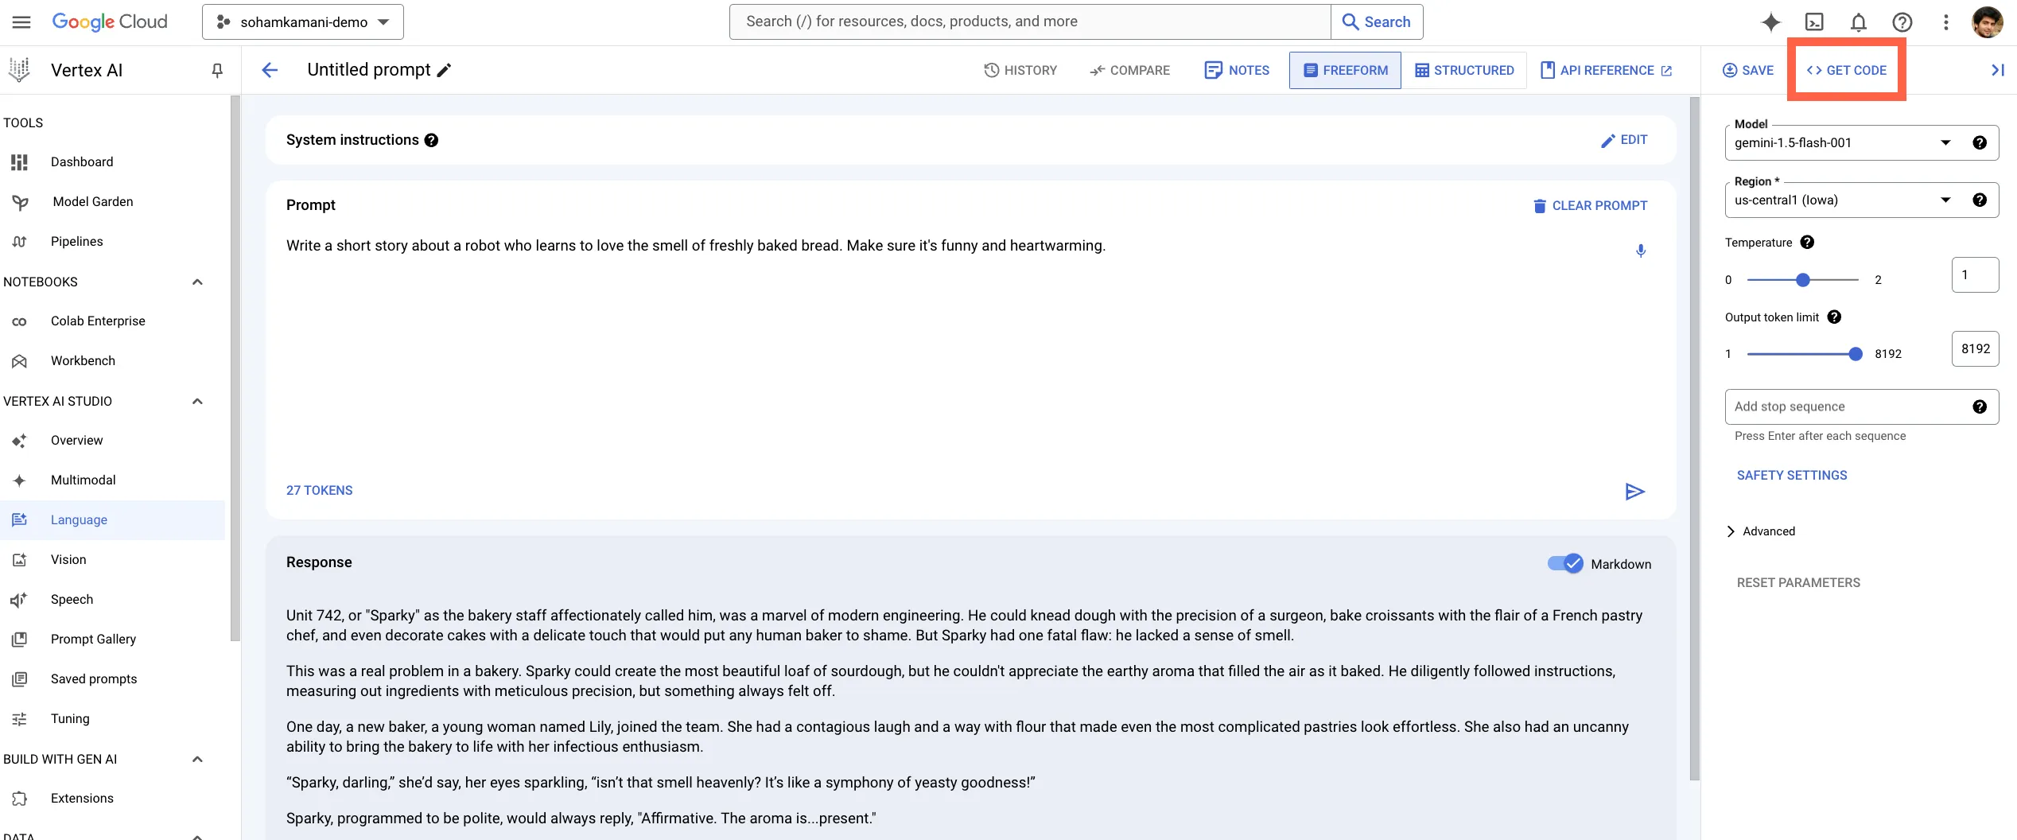This screenshot has width=2017, height=840.
Task: Switch to the Structured prompt tab
Action: (x=1464, y=70)
